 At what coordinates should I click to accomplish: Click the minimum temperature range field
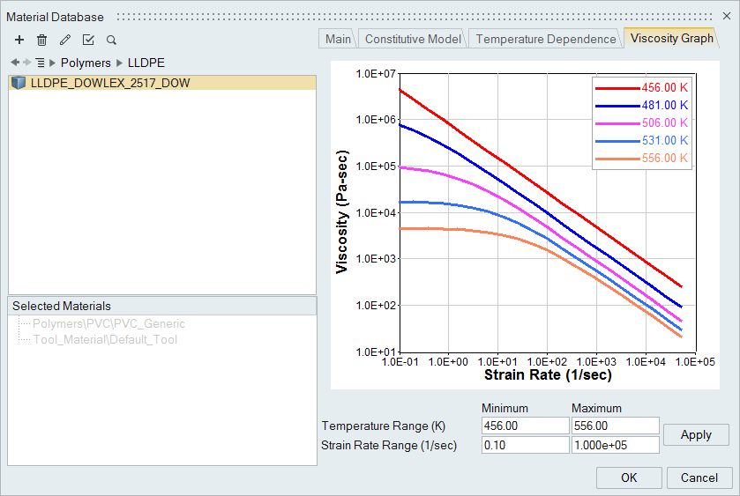tap(526, 426)
